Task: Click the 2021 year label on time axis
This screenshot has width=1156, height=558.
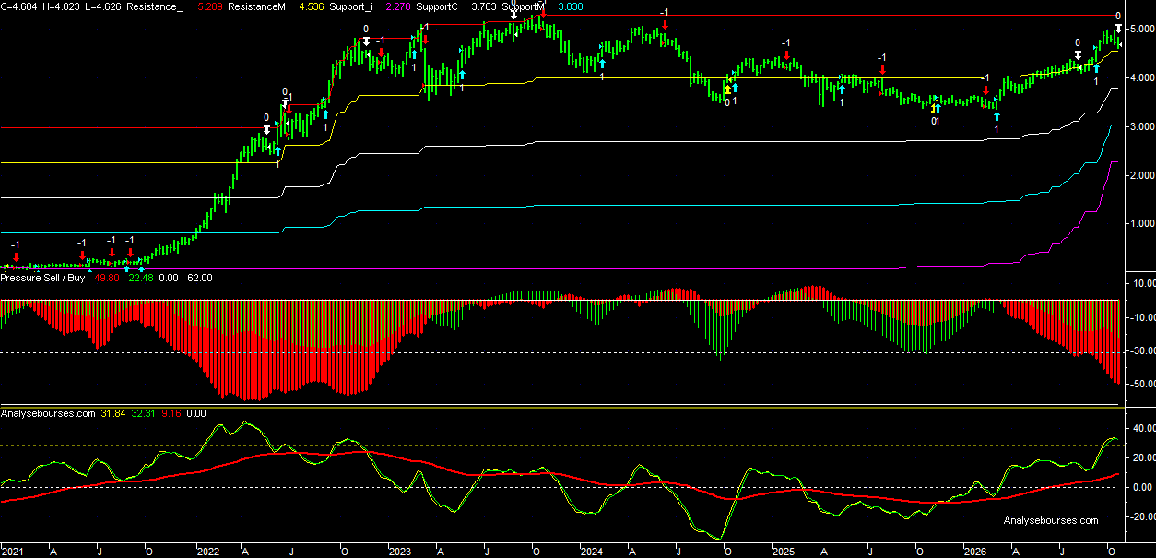Action: pyautogui.click(x=12, y=551)
